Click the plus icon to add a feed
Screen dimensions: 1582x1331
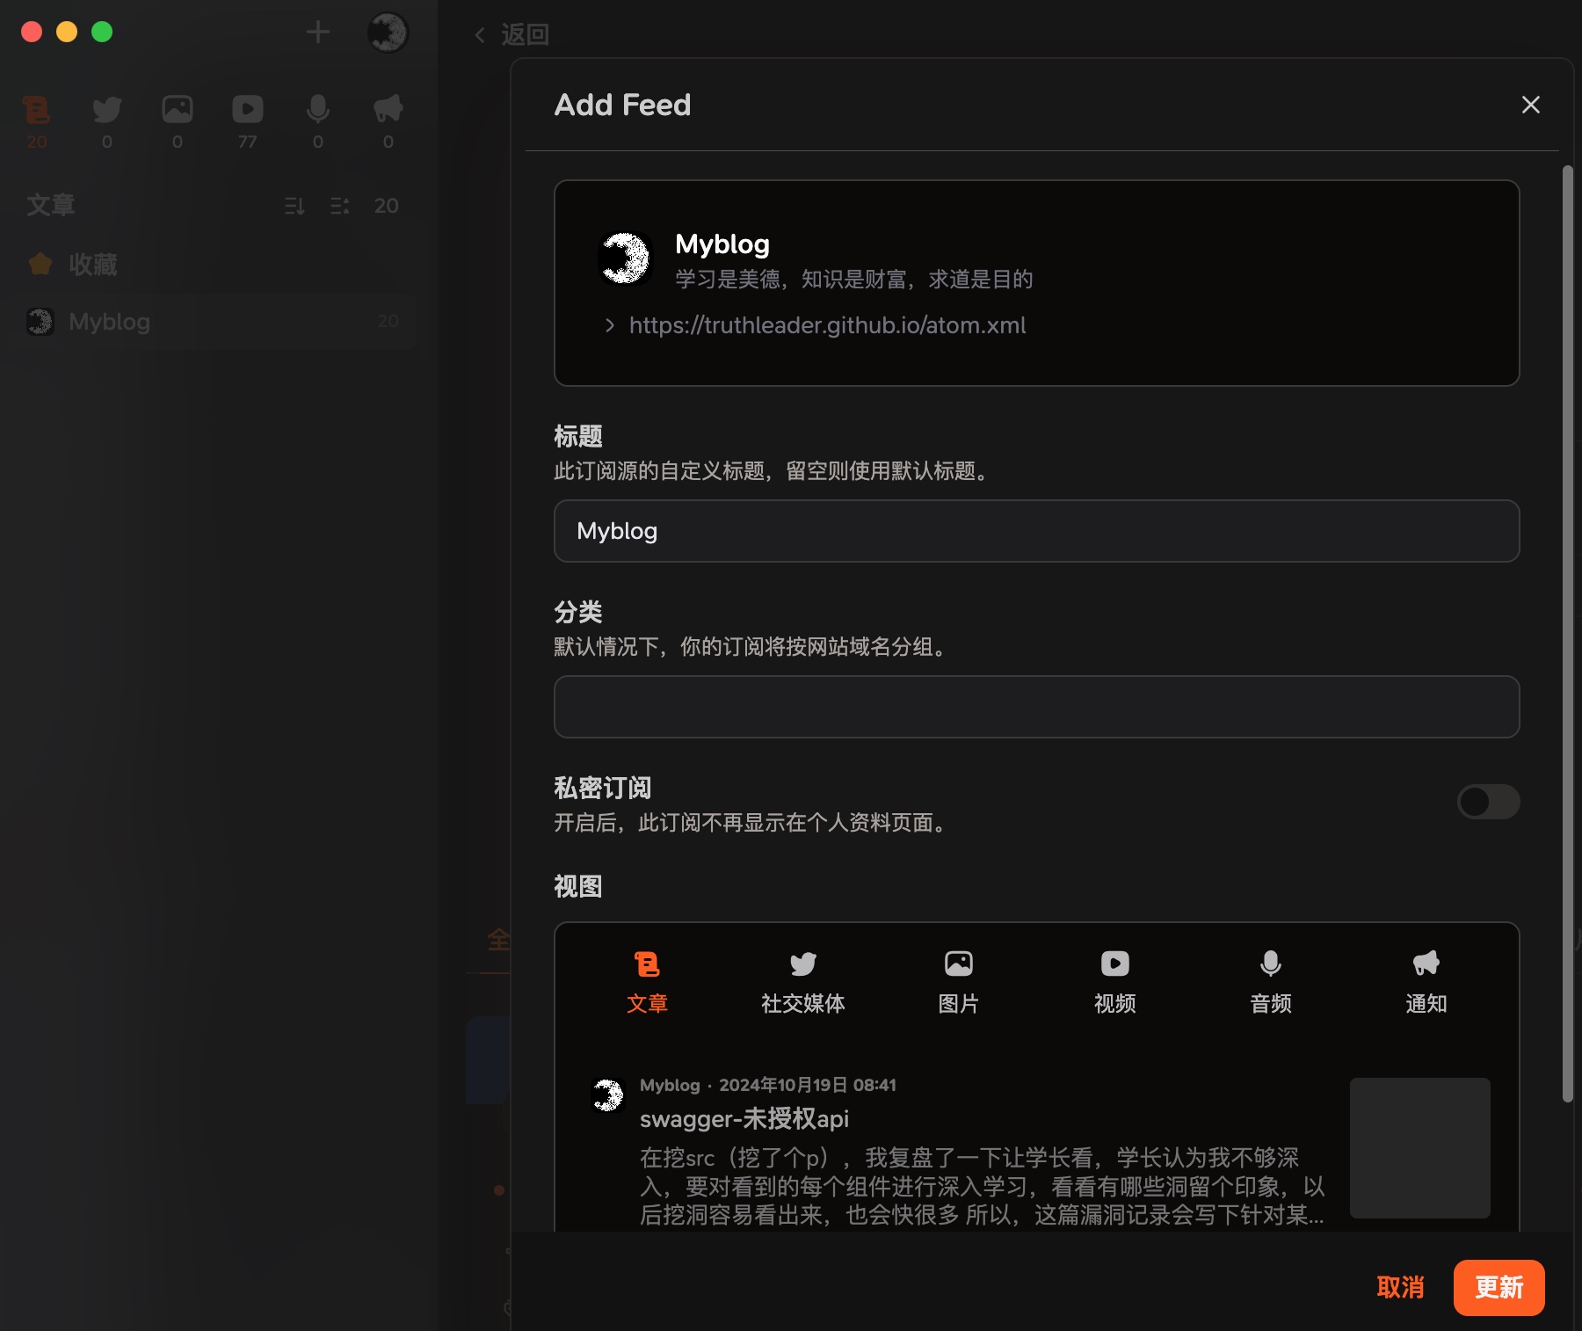point(318,32)
